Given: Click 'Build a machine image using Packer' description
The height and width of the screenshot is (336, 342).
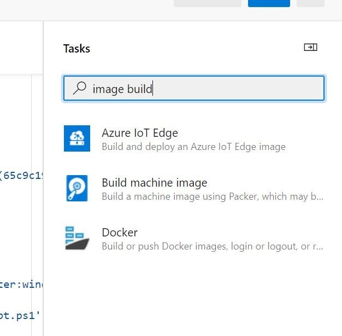Looking at the screenshot, I should [212, 196].
